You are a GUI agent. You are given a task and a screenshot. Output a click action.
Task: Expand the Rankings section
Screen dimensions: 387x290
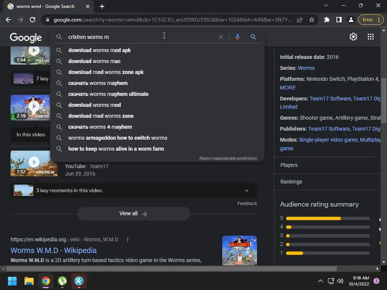[x=327, y=182]
